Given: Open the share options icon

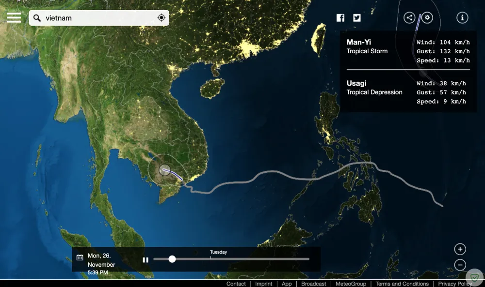Looking at the screenshot, I should pyautogui.click(x=409, y=18).
